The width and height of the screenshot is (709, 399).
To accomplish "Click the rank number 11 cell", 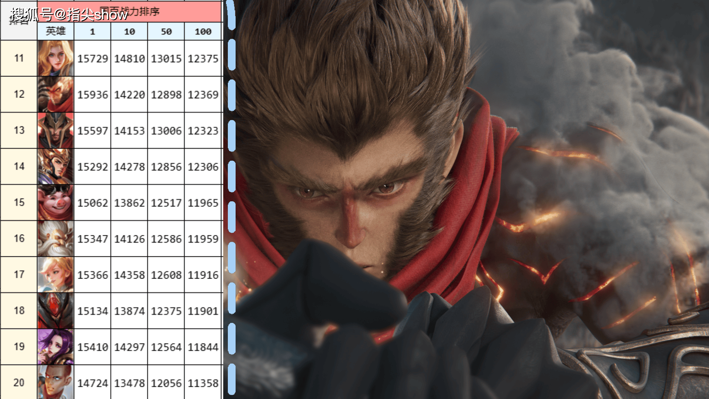I will [19, 58].
